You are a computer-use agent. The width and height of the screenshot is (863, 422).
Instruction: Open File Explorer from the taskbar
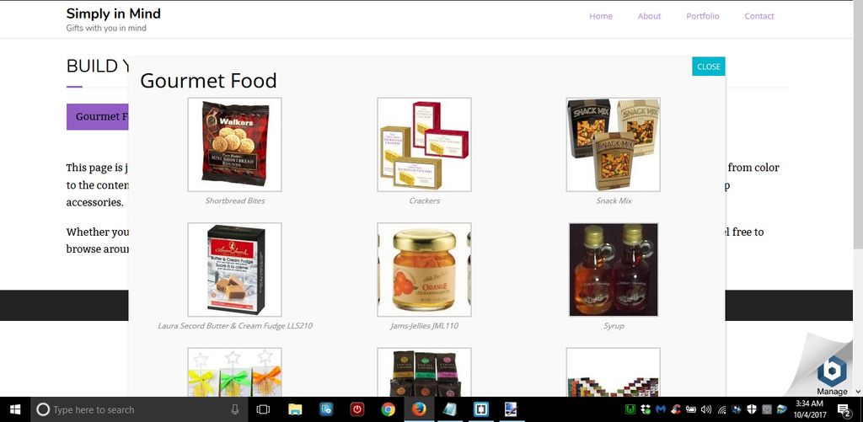click(295, 409)
